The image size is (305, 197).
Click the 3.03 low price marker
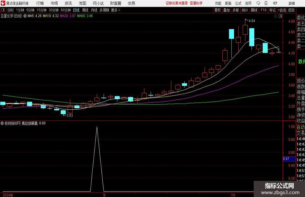tap(70, 115)
